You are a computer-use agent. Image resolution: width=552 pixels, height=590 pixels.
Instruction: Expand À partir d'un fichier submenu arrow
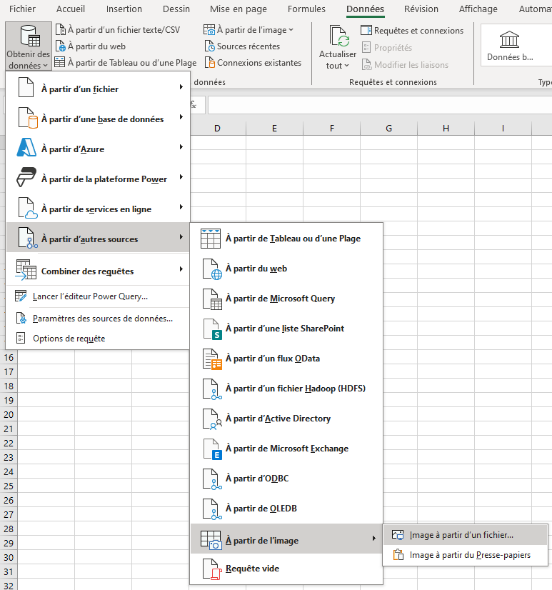pyautogui.click(x=181, y=87)
